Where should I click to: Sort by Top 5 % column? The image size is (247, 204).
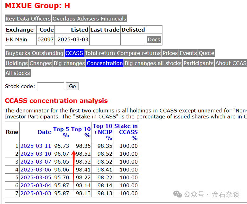pos(61,132)
